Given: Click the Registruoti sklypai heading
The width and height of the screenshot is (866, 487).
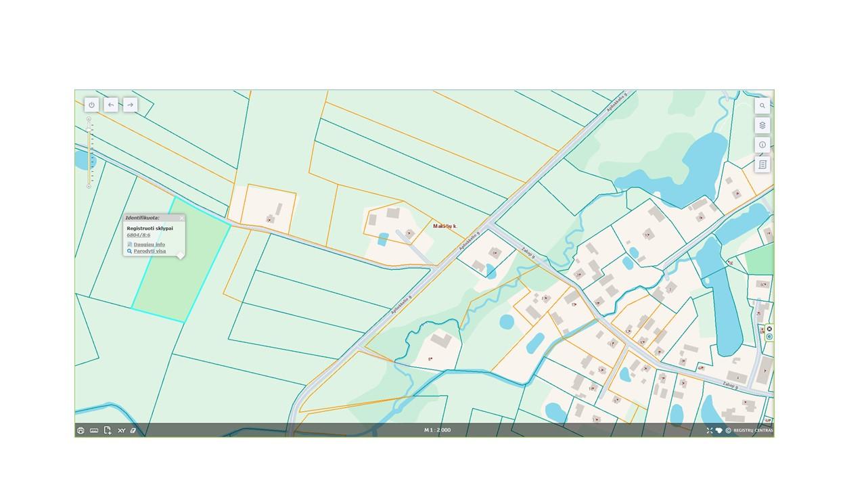Looking at the screenshot, I should [150, 228].
